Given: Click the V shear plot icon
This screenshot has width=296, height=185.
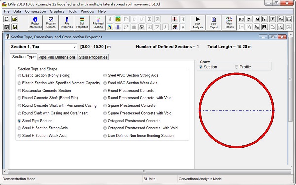Looking at the screenshot, I should click(264, 19).
